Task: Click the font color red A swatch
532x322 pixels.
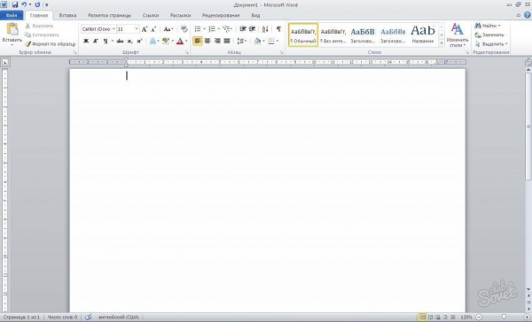Action: pyautogui.click(x=180, y=41)
